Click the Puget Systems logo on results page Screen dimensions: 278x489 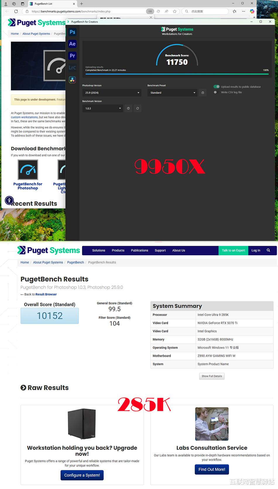pyautogui.click(x=49, y=251)
